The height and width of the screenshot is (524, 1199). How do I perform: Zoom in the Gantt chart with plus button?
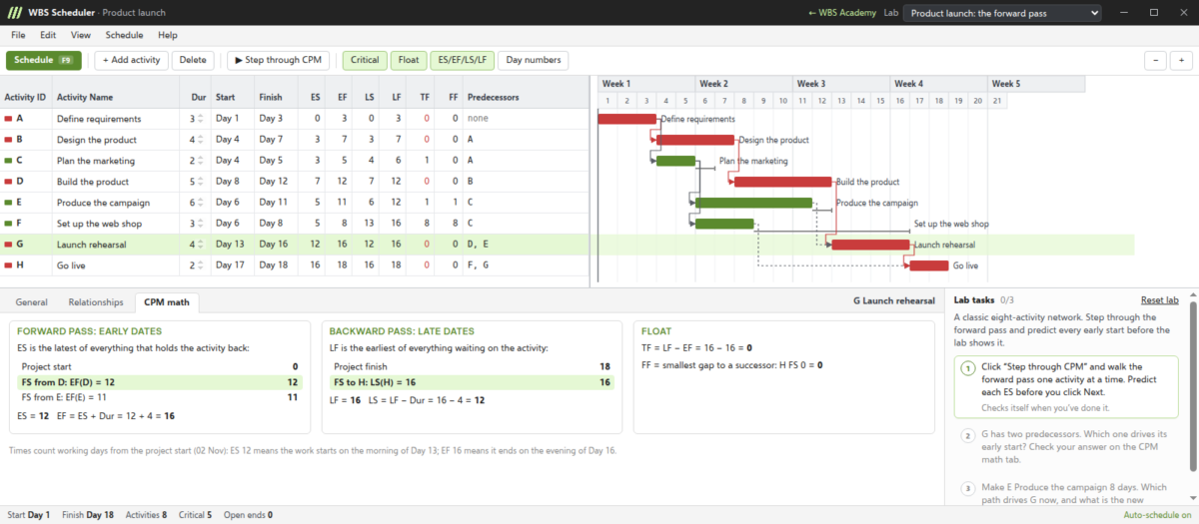[x=1181, y=60]
